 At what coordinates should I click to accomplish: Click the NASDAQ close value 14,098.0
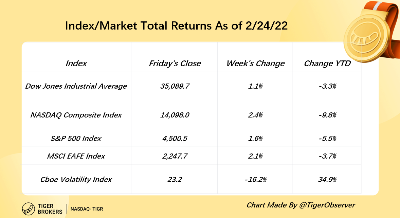point(175,115)
